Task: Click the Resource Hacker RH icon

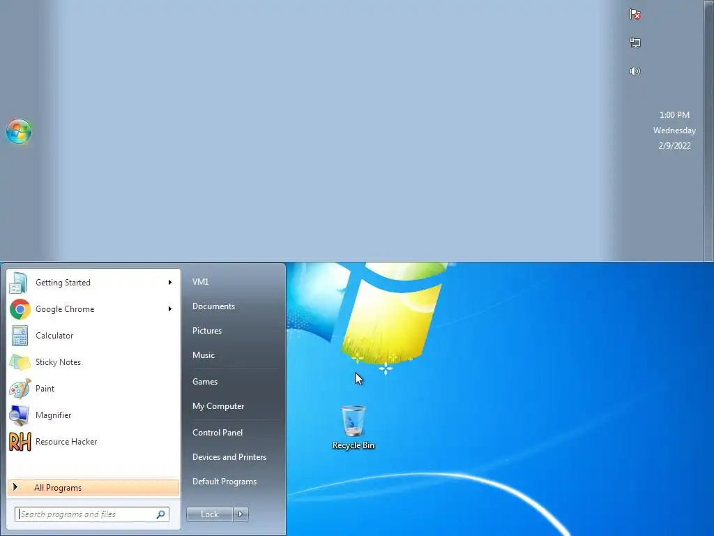Action: point(20,441)
